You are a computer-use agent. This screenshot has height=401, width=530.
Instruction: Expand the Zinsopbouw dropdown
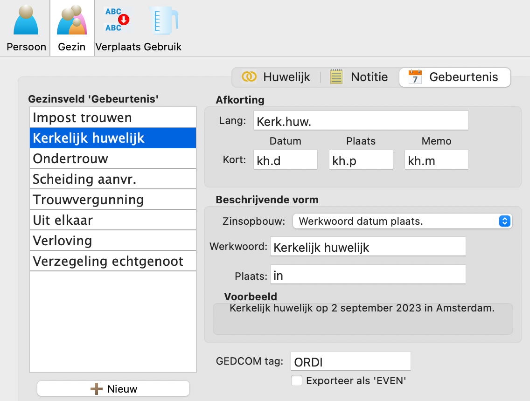(x=402, y=221)
